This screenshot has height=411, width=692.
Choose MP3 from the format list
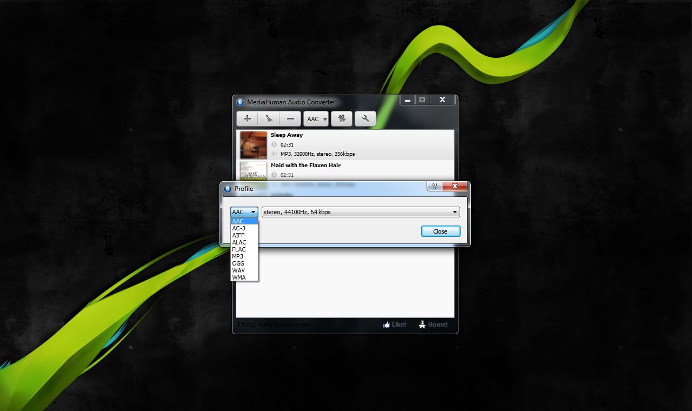click(x=244, y=256)
